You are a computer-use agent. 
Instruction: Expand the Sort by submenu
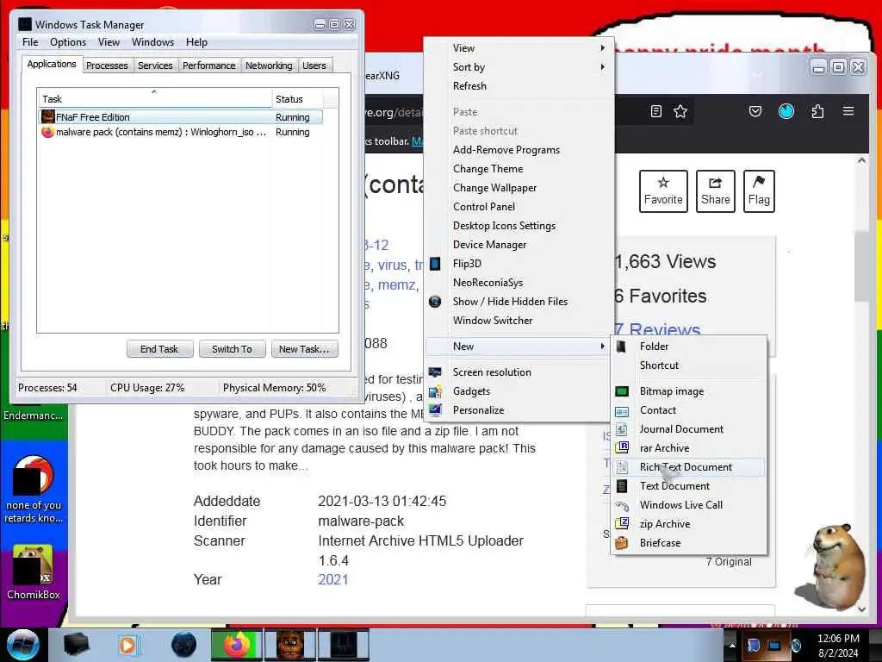[x=518, y=67]
